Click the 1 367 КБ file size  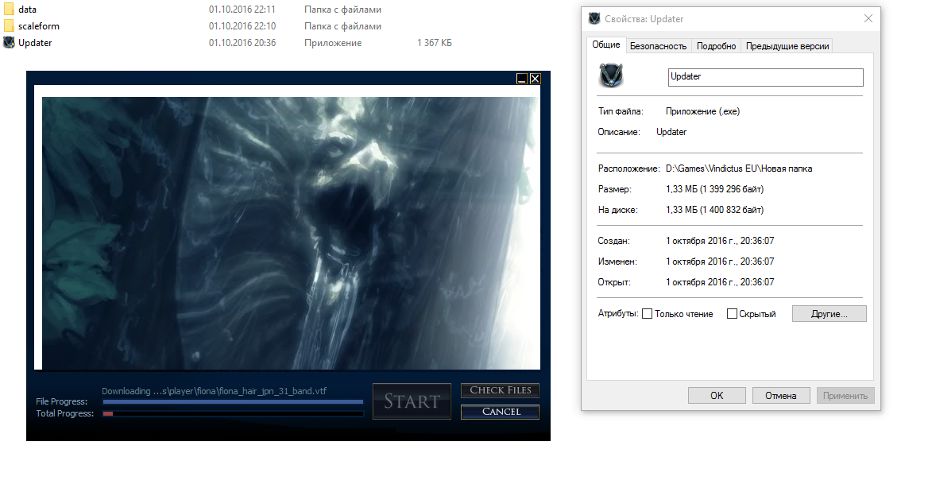(435, 43)
